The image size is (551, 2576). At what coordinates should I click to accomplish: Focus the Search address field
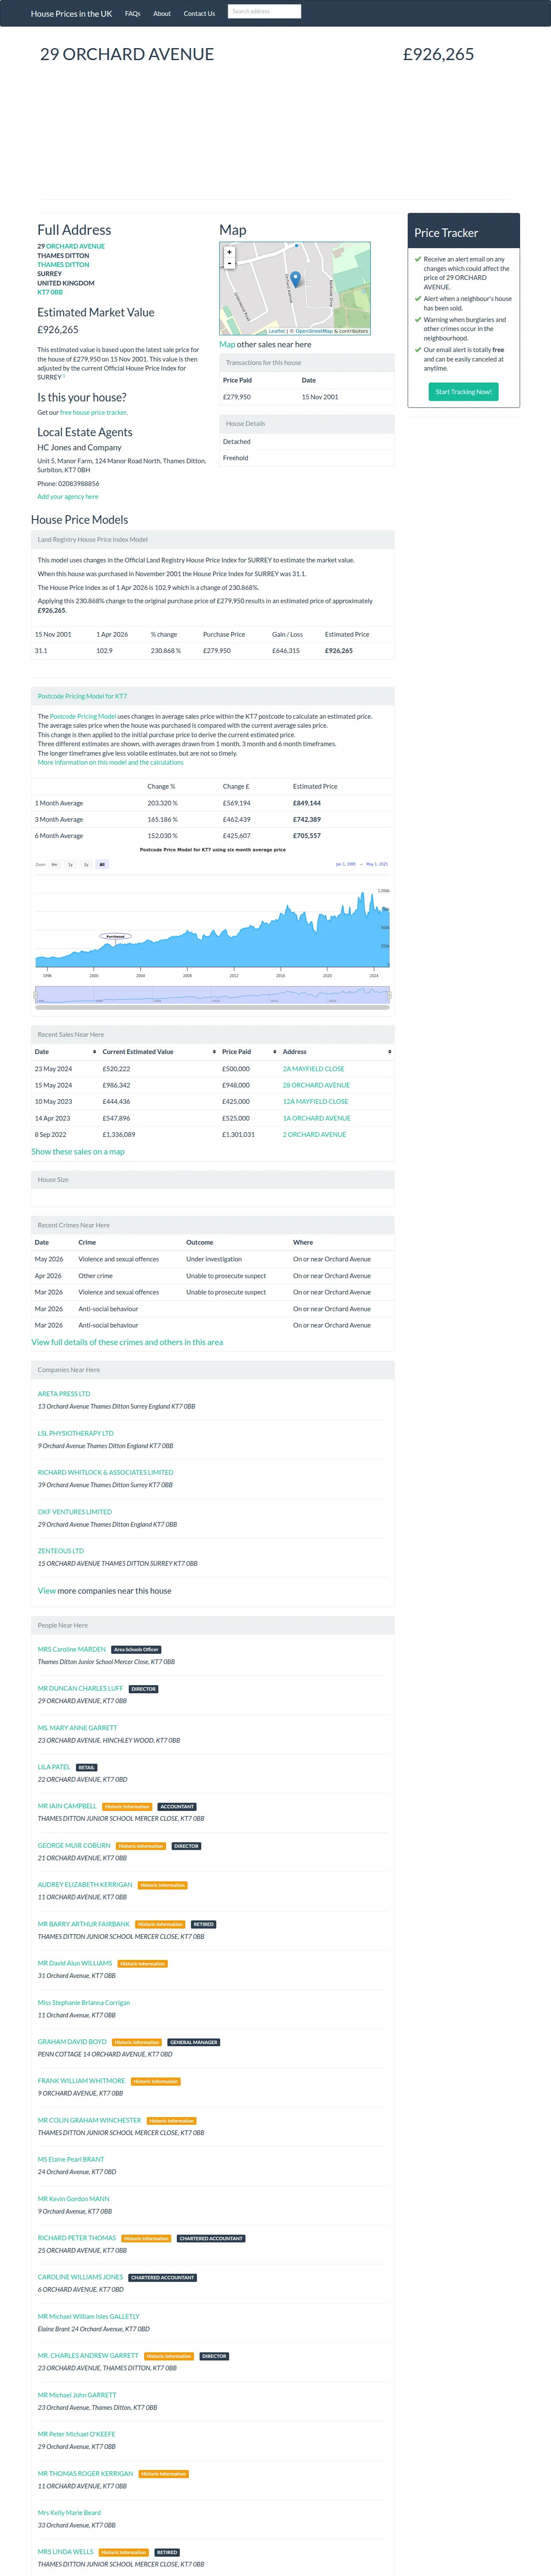[264, 11]
